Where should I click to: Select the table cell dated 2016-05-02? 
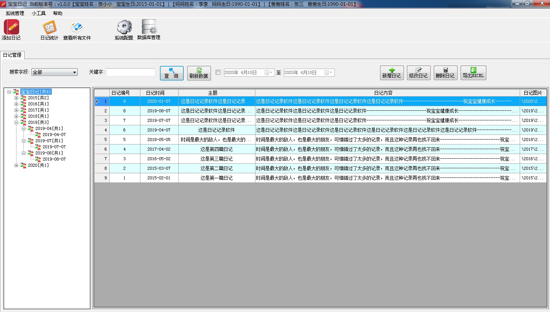pyautogui.click(x=159, y=159)
